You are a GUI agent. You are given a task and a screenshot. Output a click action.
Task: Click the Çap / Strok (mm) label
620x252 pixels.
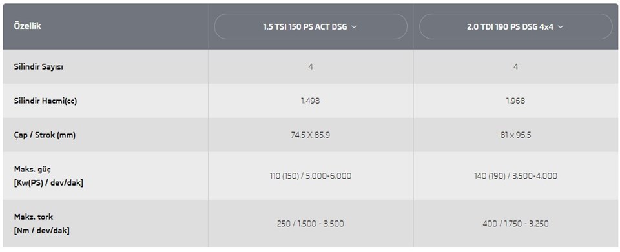(x=45, y=135)
